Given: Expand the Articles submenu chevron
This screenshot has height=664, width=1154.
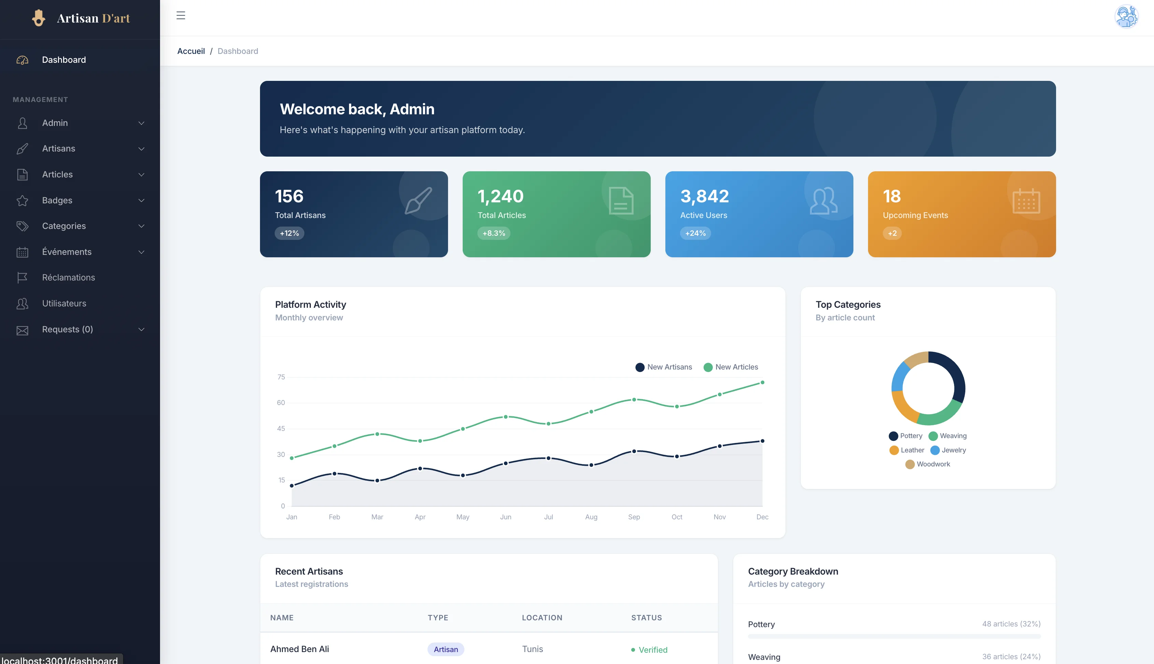Looking at the screenshot, I should click(x=141, y=175).
